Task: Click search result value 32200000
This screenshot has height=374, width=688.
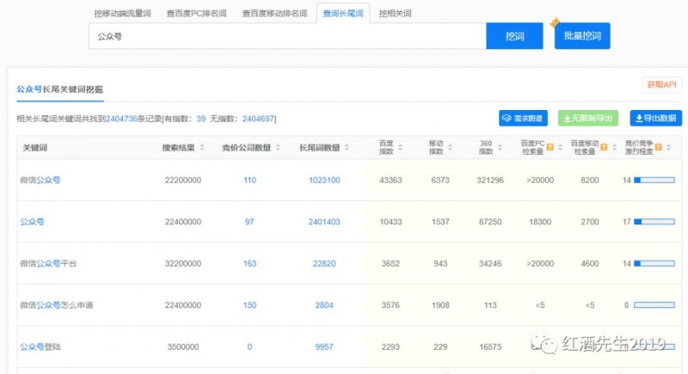Action: click(x=183, y=263)
